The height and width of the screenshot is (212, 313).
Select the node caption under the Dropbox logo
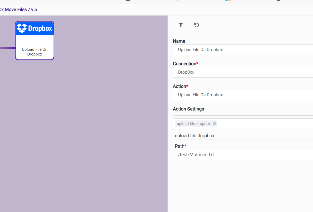pos(35,52)
